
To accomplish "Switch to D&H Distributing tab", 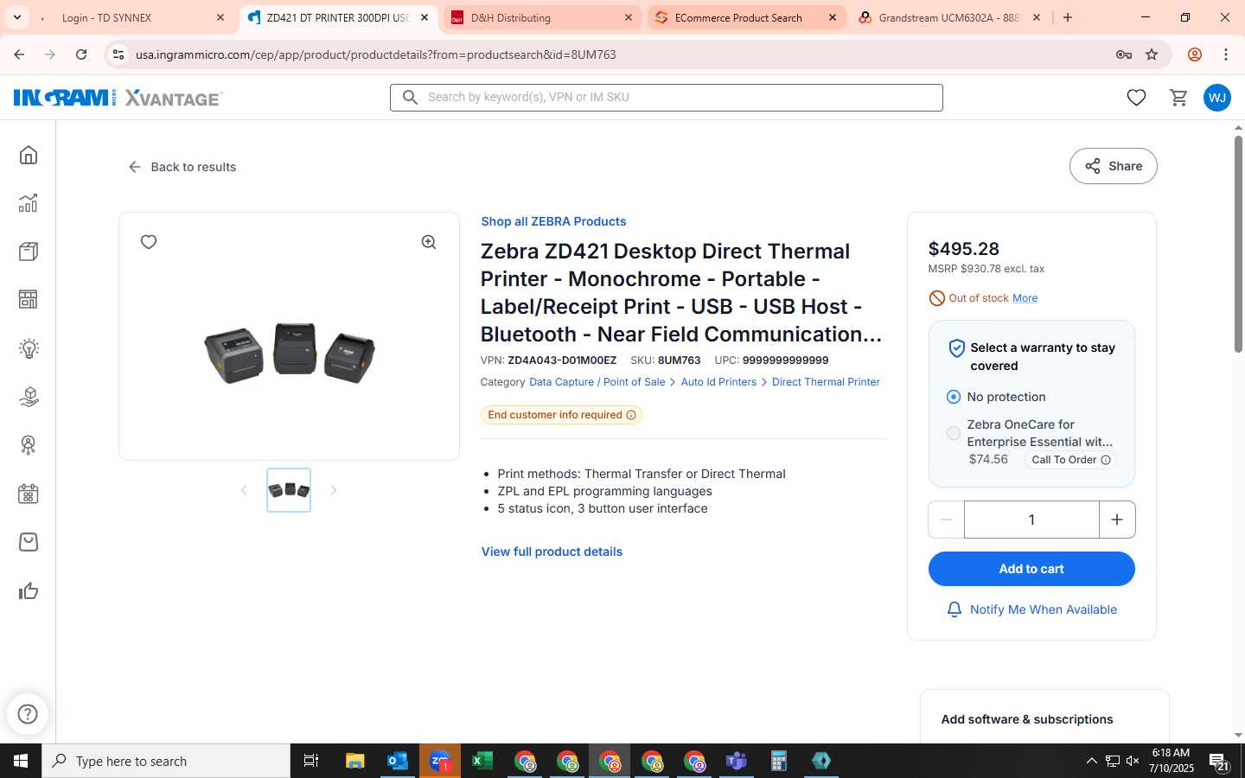I will coord(543,17).
